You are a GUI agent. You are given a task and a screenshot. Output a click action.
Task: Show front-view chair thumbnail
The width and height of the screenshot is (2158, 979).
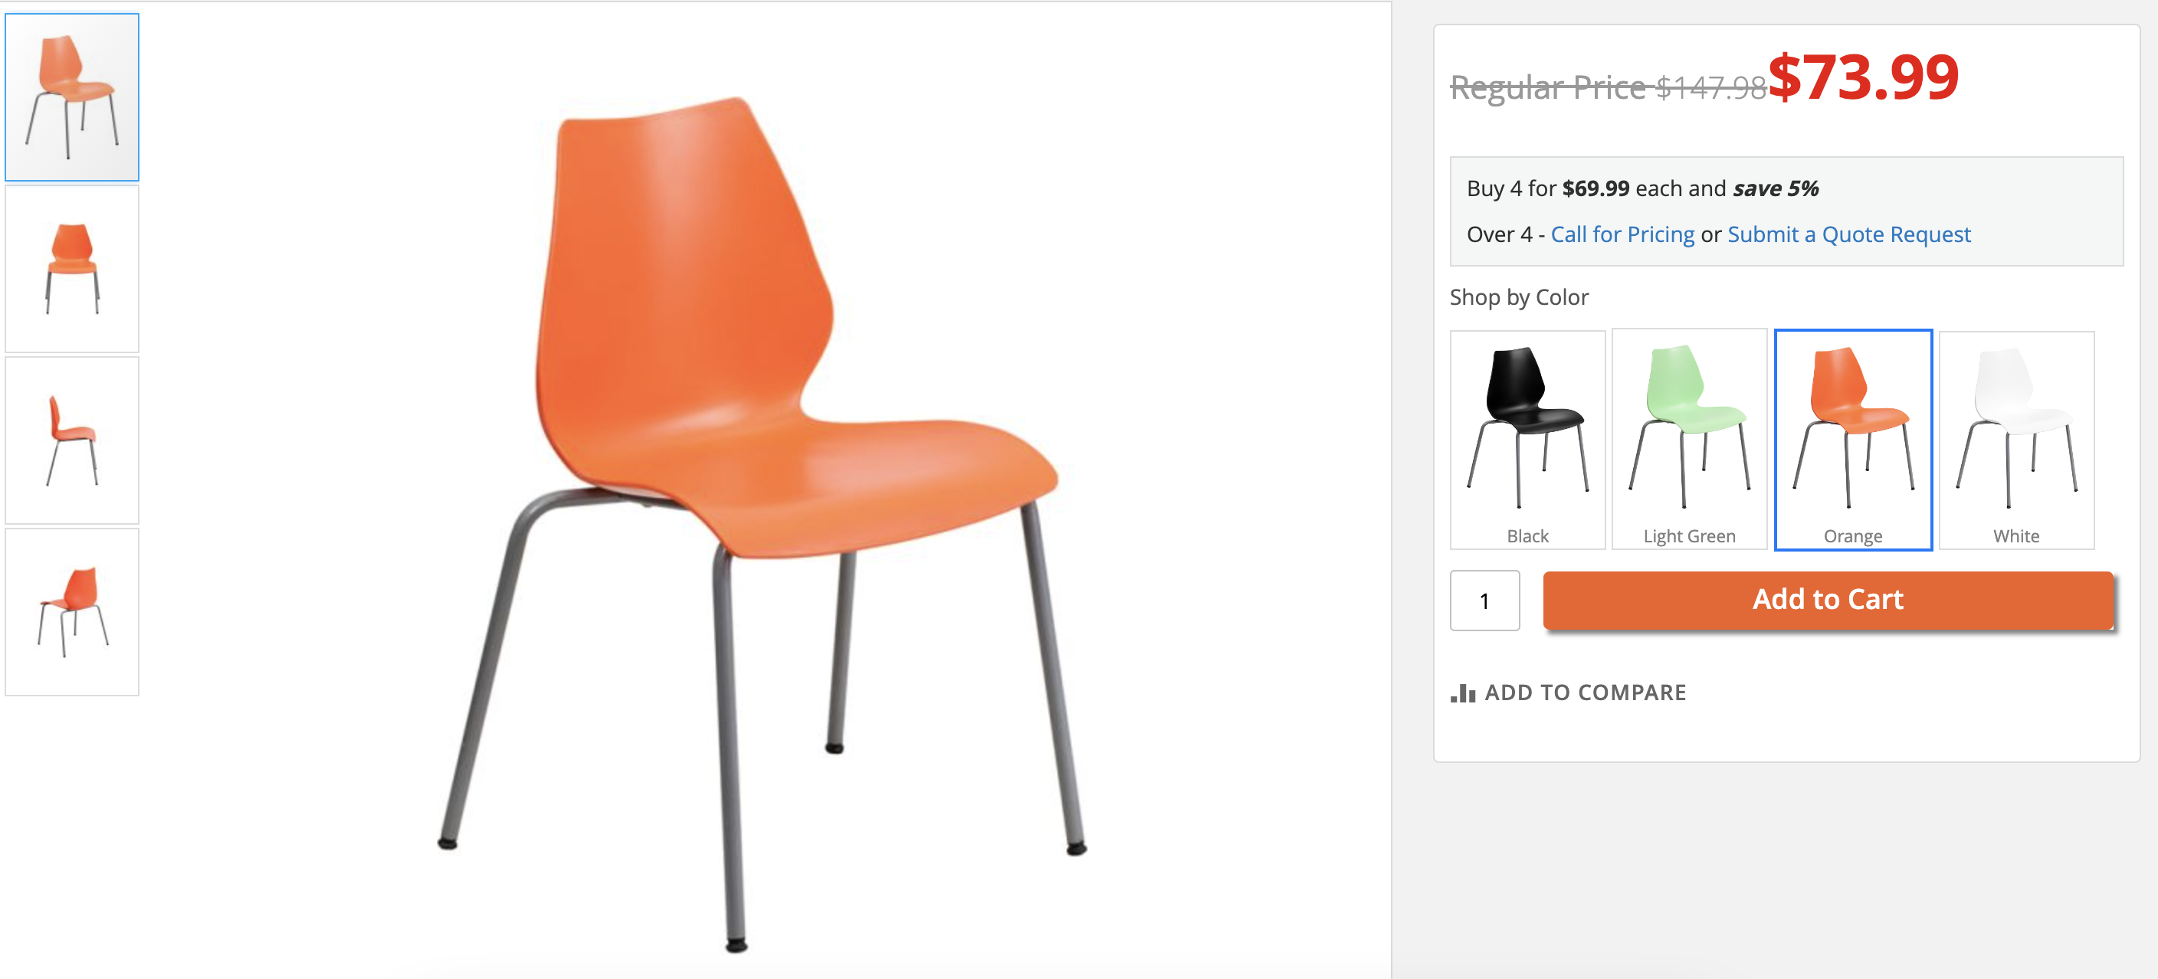pos(72,269)
